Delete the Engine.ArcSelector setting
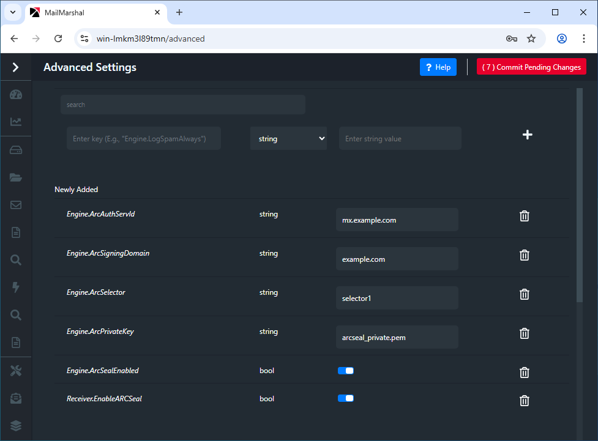The width and height of the screenshot is (598, 441). coord(524,294)
